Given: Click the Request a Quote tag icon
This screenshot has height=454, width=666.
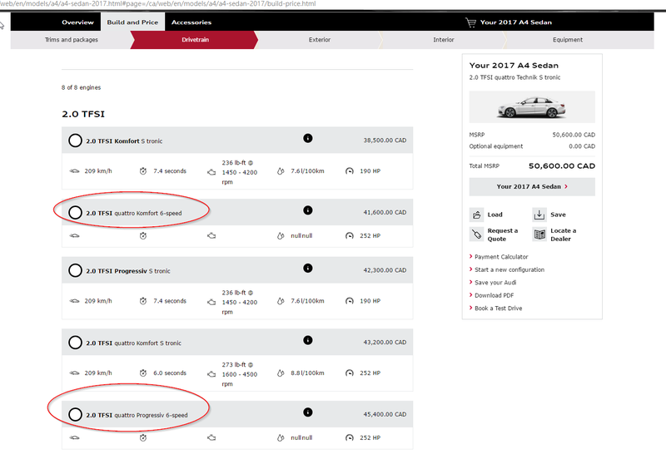Looking at the screenshot, I should tap(476, 234).
